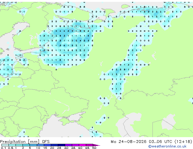The image size is (193, 149).
Task: Click the '(12+18)' forecast run text
Action: [183, 142]
